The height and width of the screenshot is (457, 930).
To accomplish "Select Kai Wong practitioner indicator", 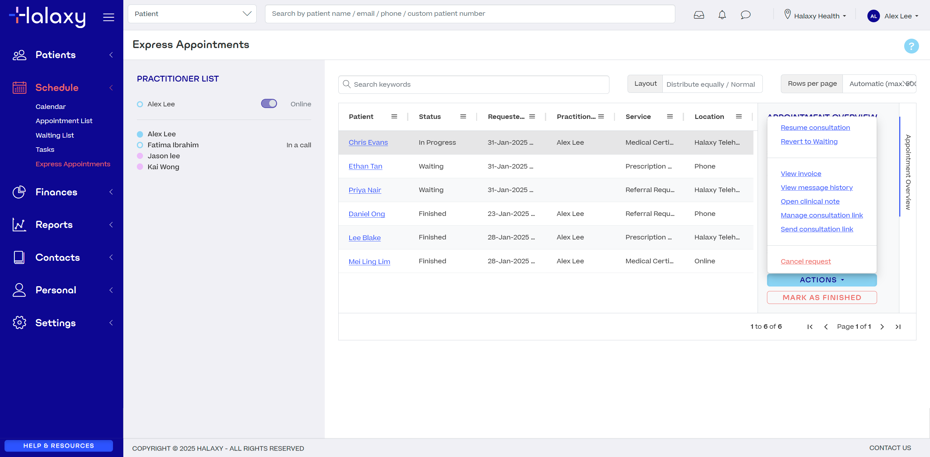I will click(x=140, y=167).
